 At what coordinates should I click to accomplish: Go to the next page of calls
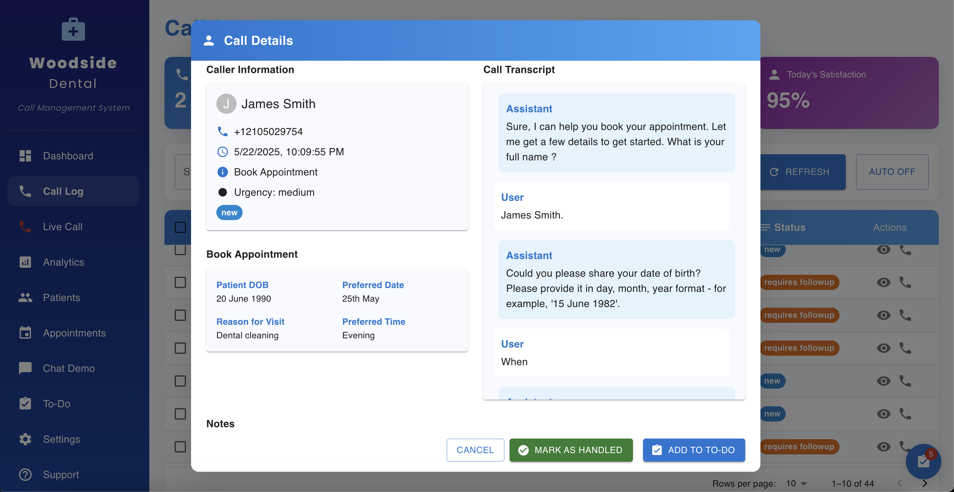click(x=925, y=483)
